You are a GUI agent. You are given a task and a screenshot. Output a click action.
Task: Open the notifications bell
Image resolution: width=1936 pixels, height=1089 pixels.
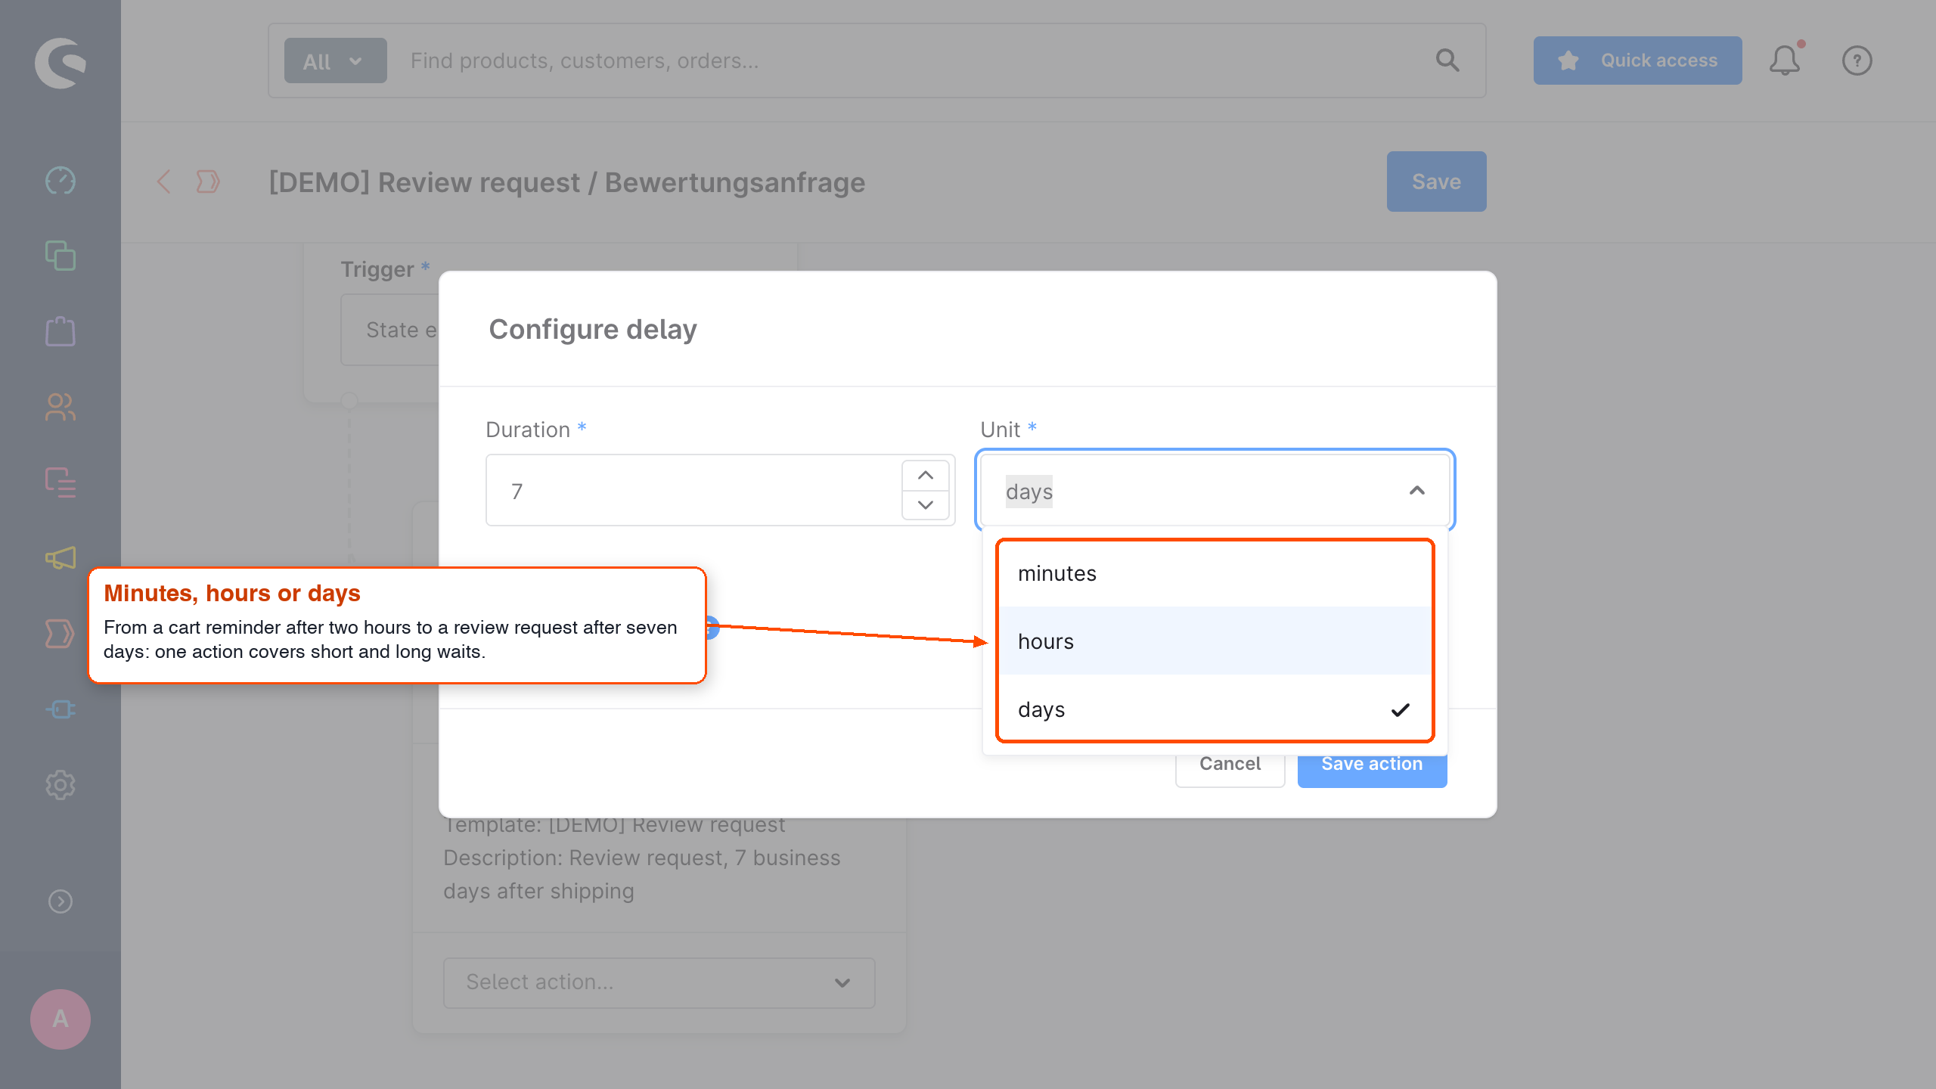1786,60
